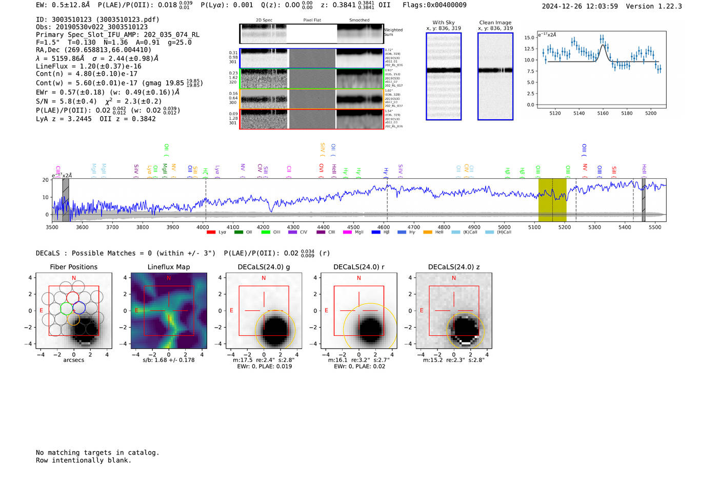Open the Fiber Positions image
Viewport: 718px width, 488px height.
tap(74, 311)
